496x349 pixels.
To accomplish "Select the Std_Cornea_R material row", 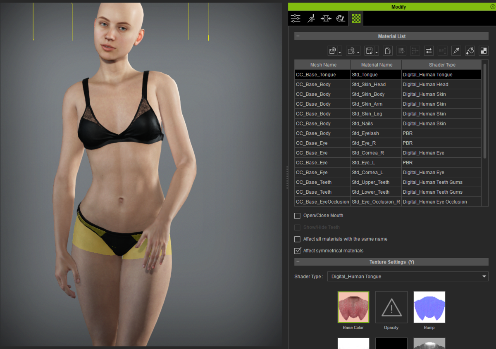I will pyautogui.click(x=388, y=153).
